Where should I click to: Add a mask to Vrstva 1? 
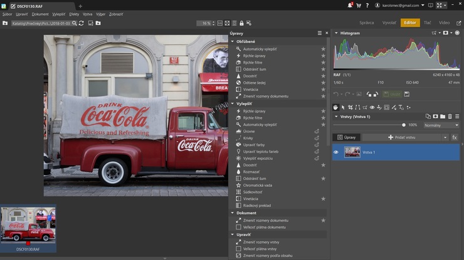[435, 117]
